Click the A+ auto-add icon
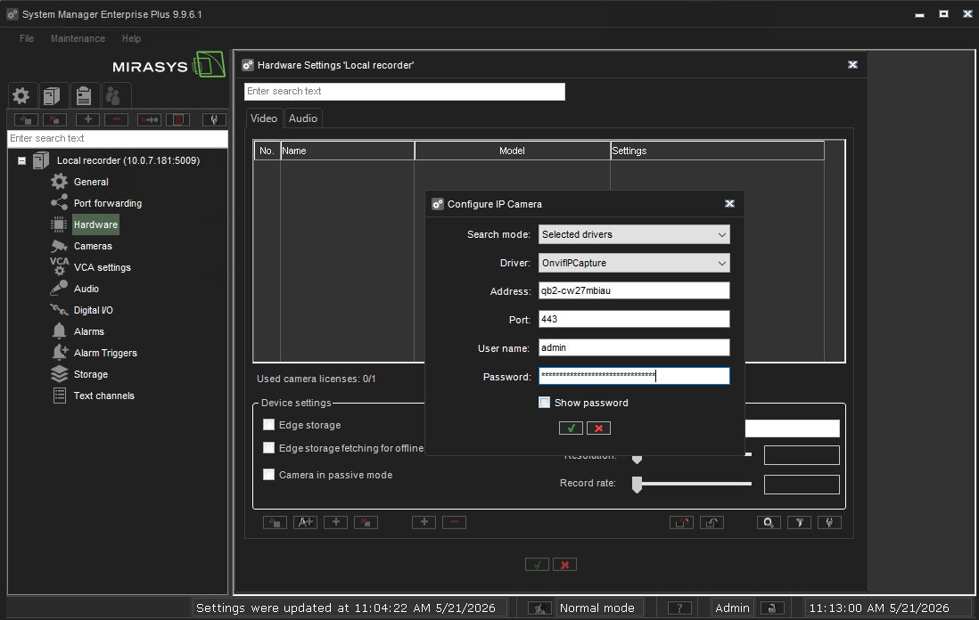This screenshot has height=620, width=979. pyautogui.click(x=305, y=522)
